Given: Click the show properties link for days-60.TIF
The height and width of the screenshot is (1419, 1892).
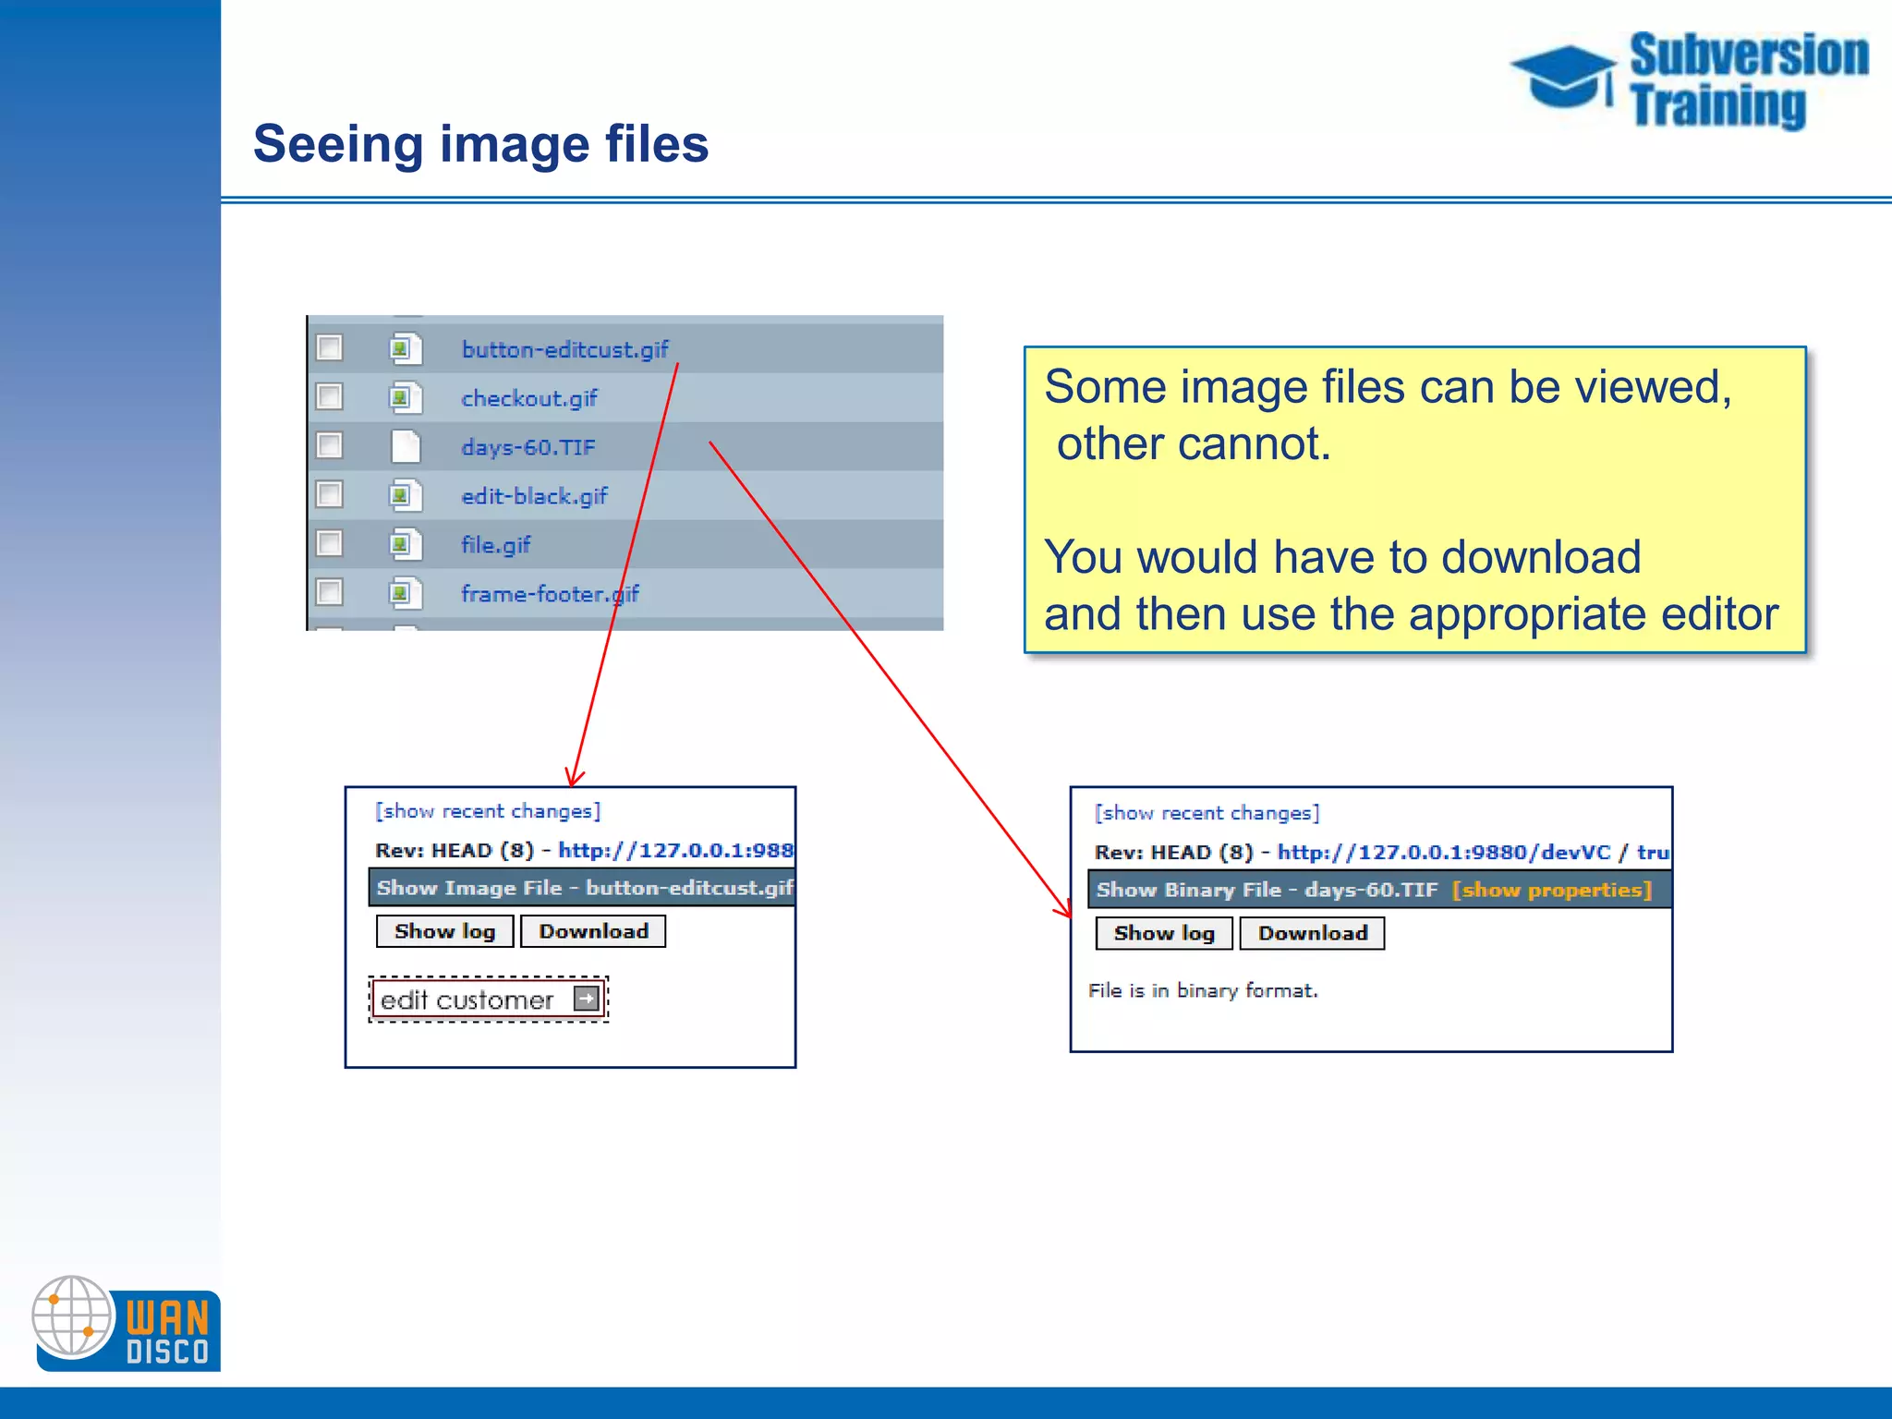Looking at the screenshot, I should pos(1552,890).
